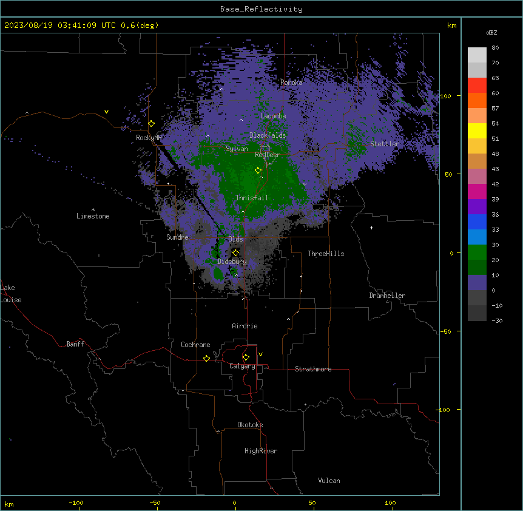Click the yellow V marker northwest of RockyMH
Viewport: 523px width, 511px height.
point(106,112)
